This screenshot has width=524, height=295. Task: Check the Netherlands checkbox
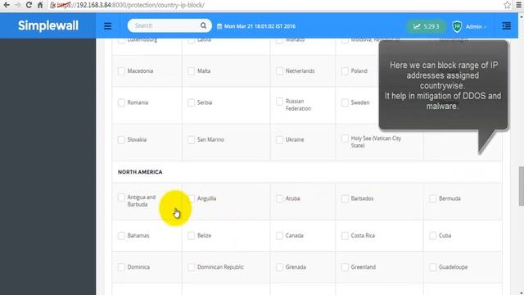coord(279,71)
